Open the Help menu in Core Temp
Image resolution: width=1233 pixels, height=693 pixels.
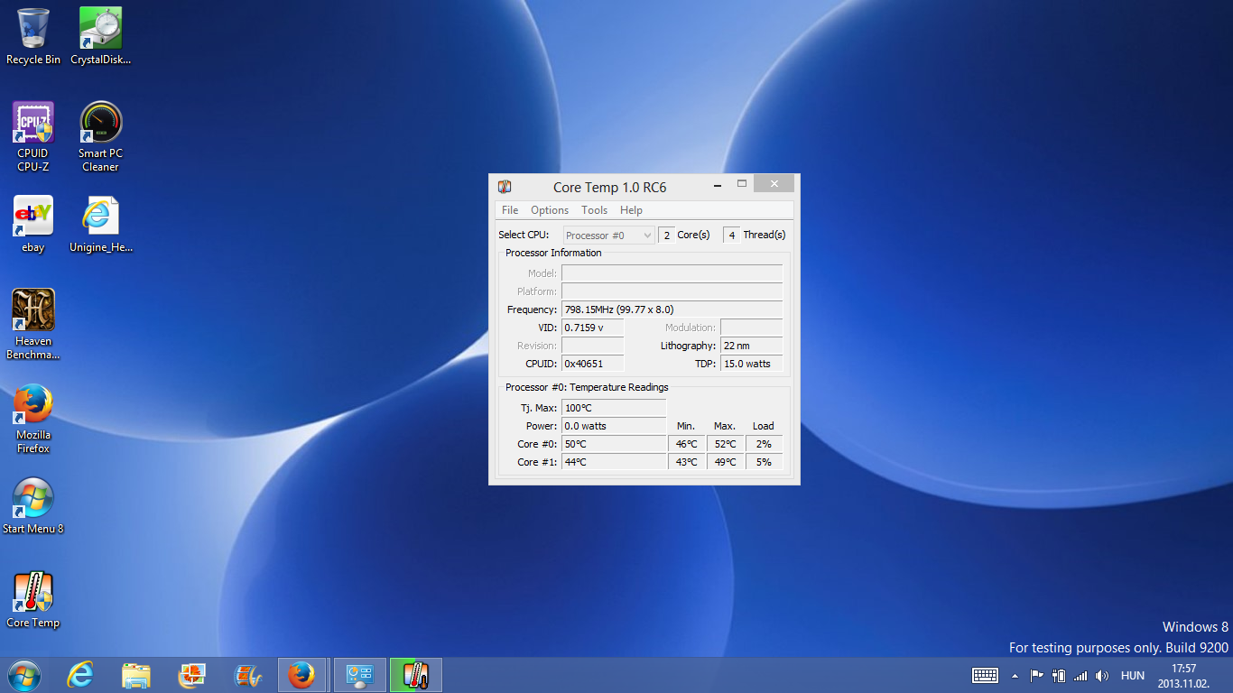[631, 210]
